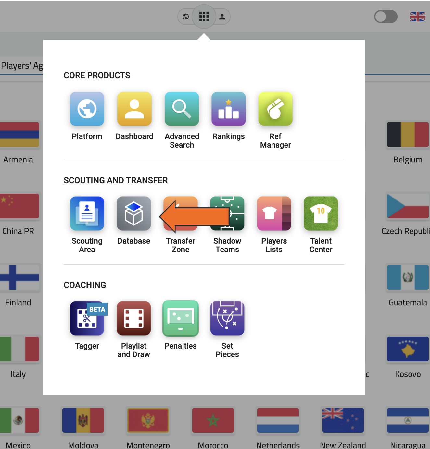Viewport: 430px width, 449px height.
Task: Select the Czech Republic flag
Action: tap(408, 206)
